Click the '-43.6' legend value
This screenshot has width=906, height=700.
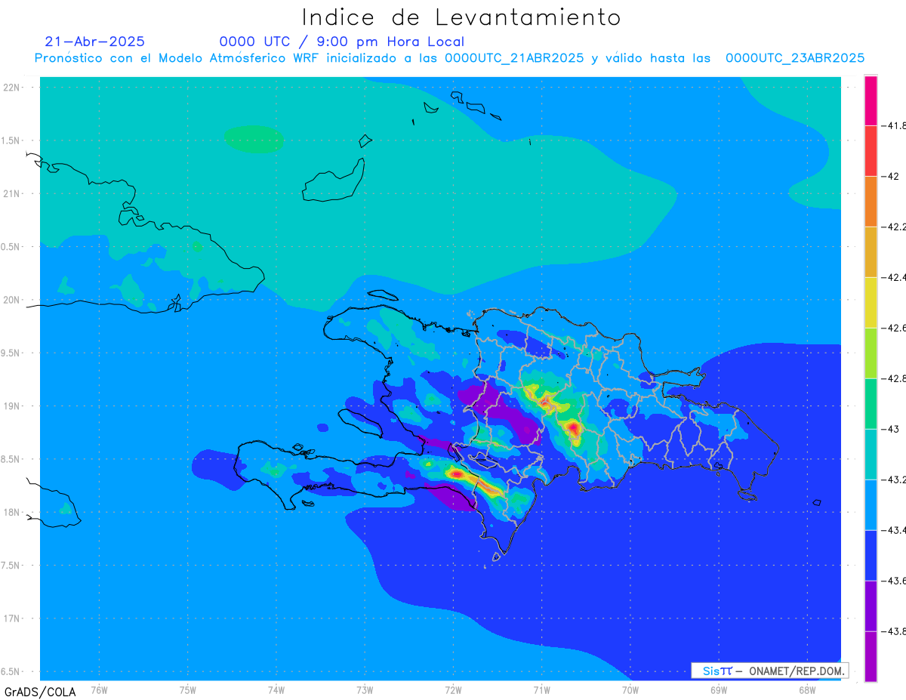(x=894, y=581)
